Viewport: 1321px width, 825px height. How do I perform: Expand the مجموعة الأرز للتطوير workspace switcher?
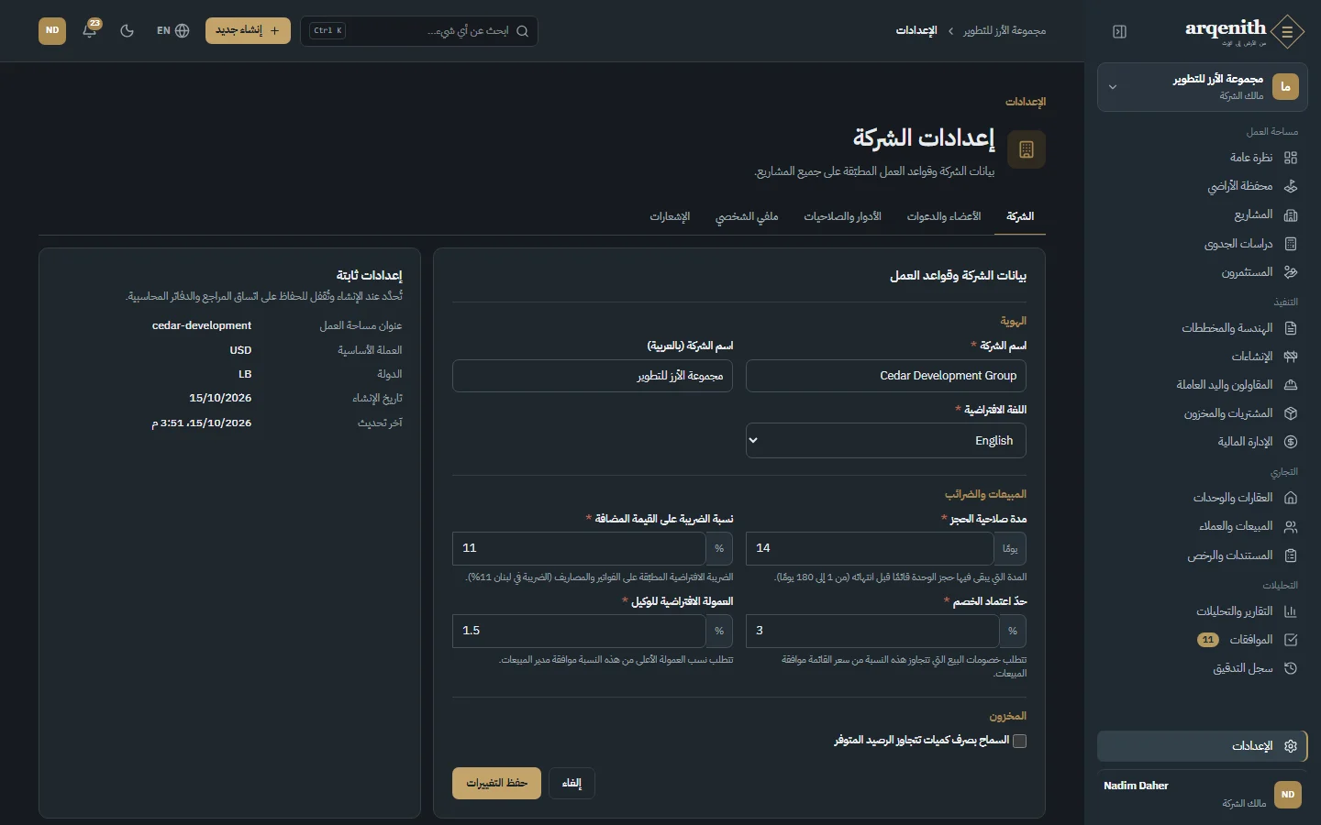[1202, 87]
